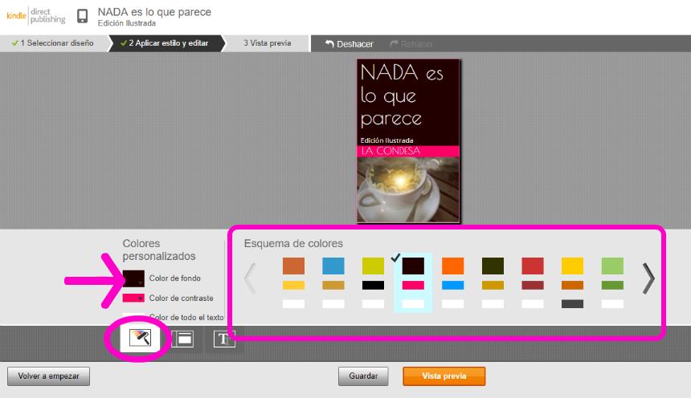
Task: Click the book cover preview thumbnail
Action: [x=408, y=141]
